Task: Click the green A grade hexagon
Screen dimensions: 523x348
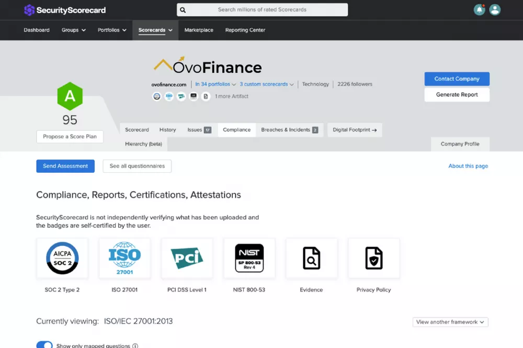Action: (70, 96)
